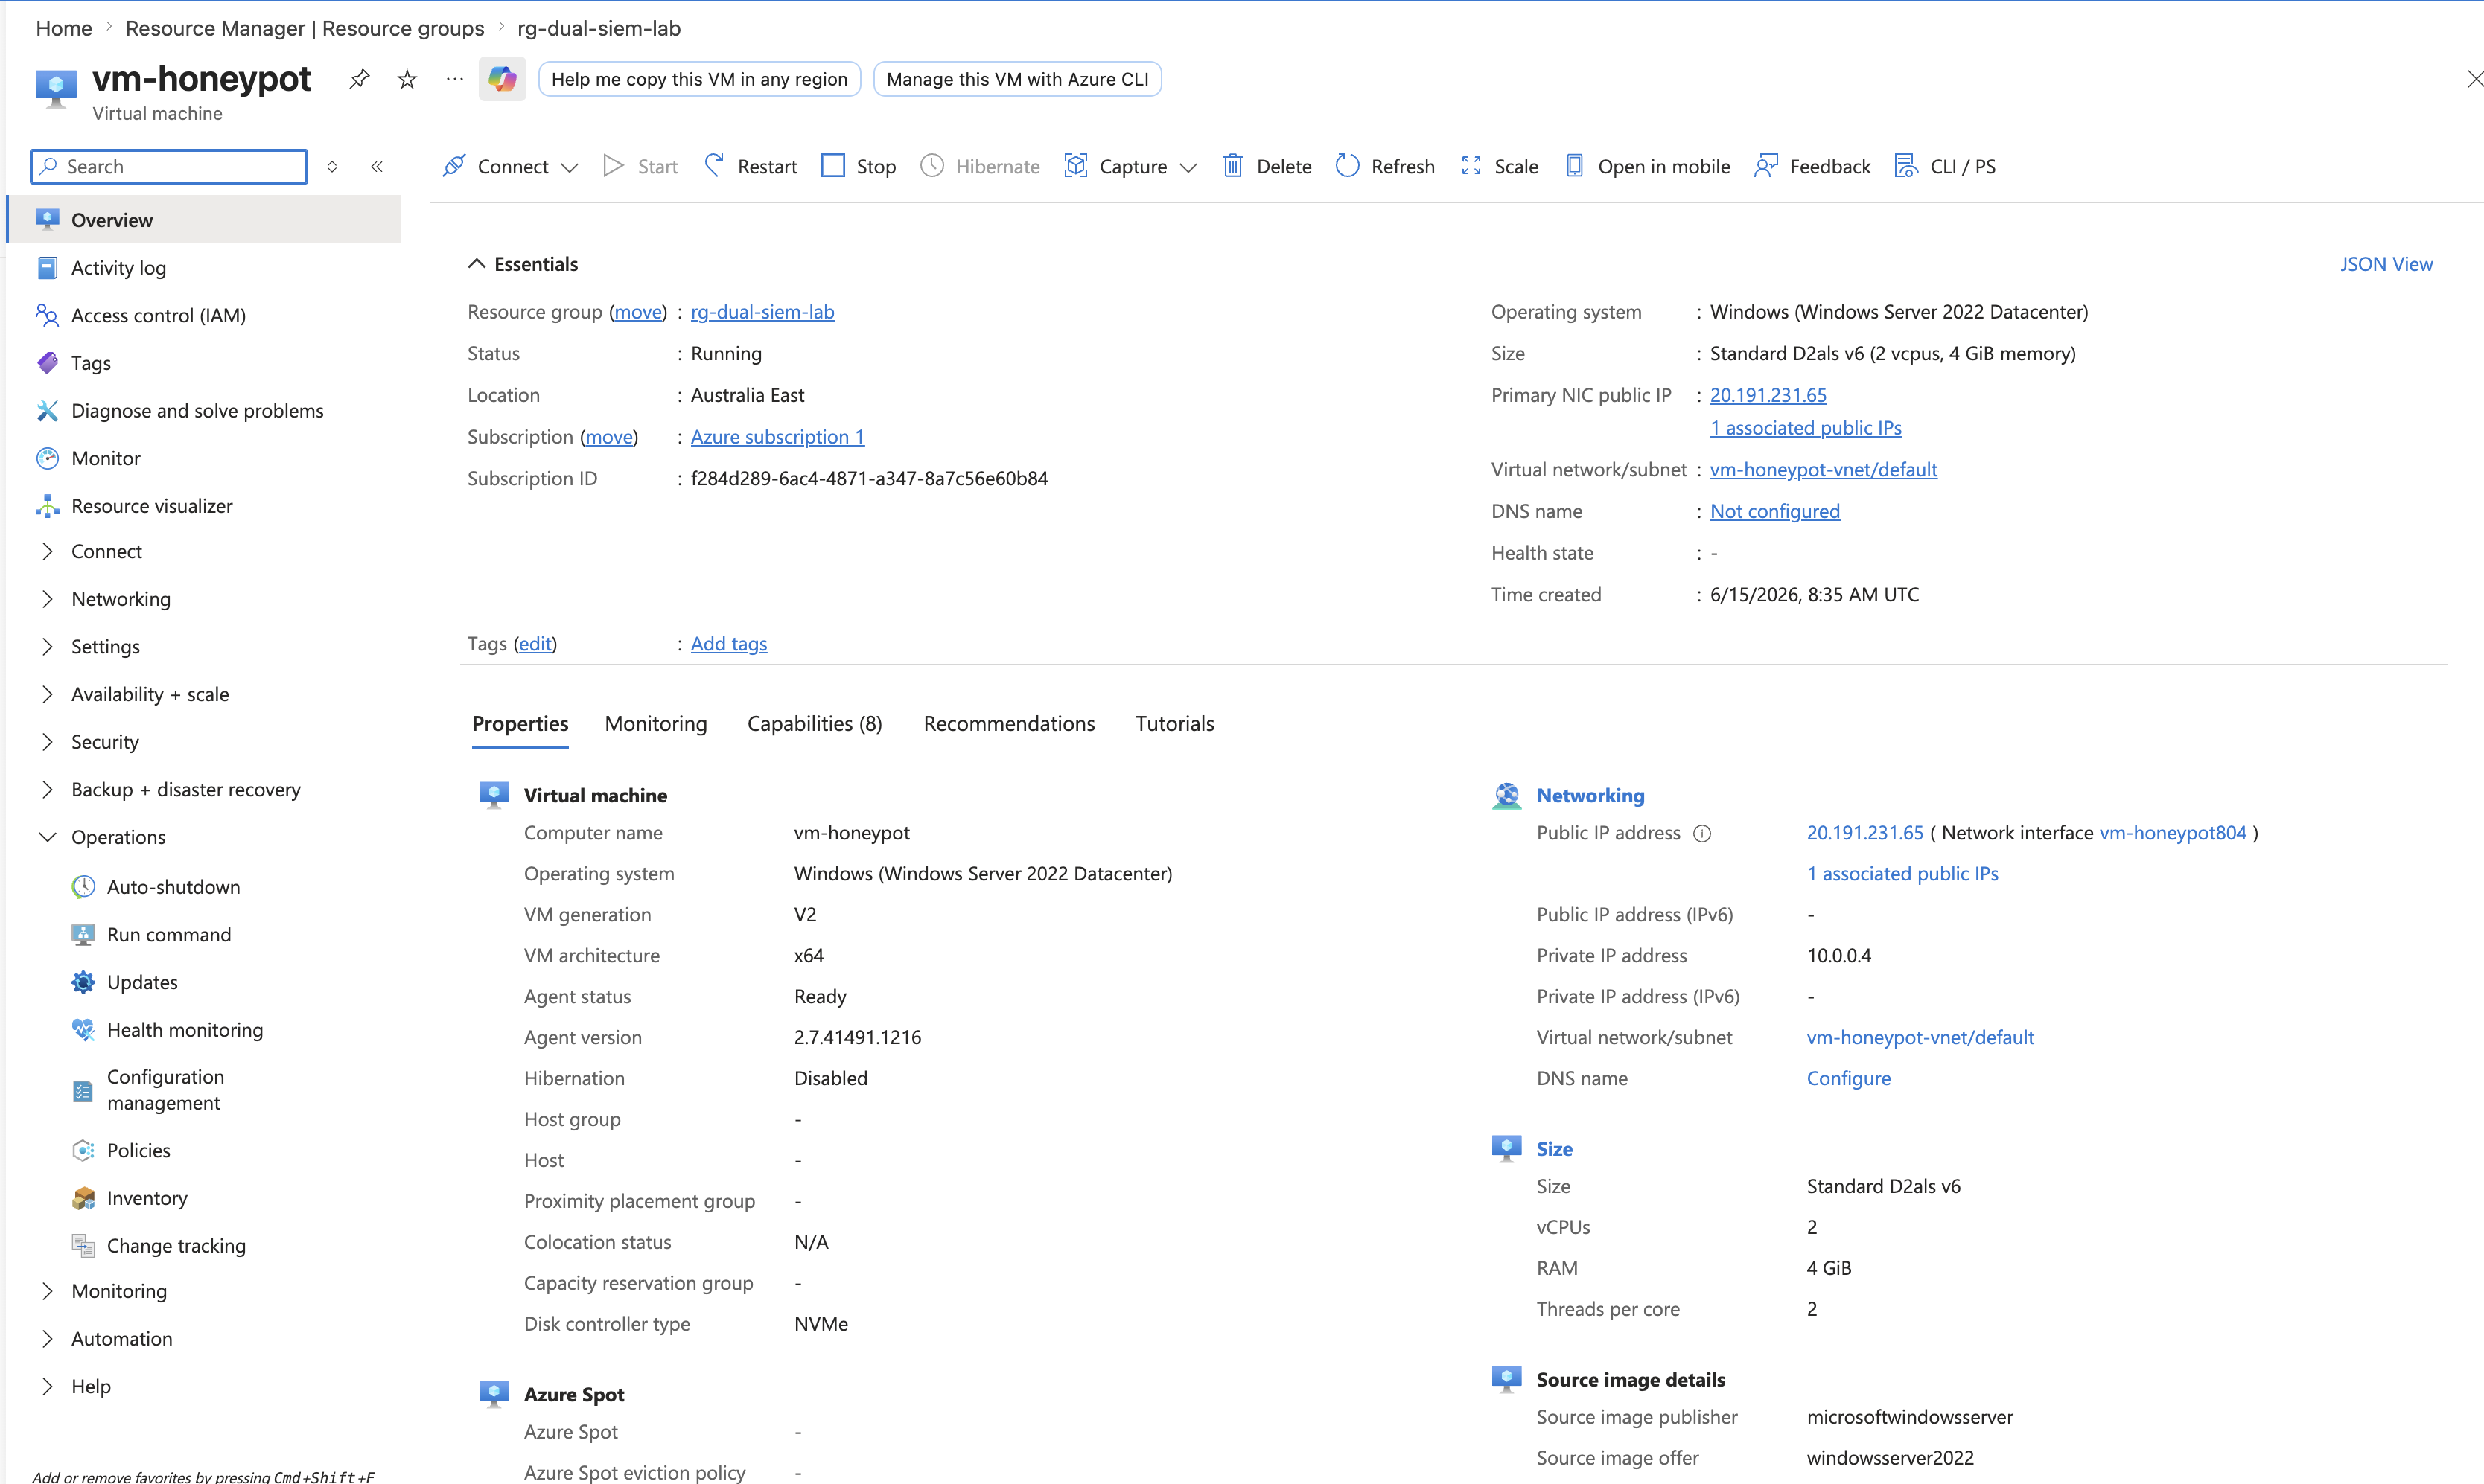Select Overview in sidebar
The width and height of the screenshot is (2484, 1484).
pyautogui.click(x=204, y=219)
